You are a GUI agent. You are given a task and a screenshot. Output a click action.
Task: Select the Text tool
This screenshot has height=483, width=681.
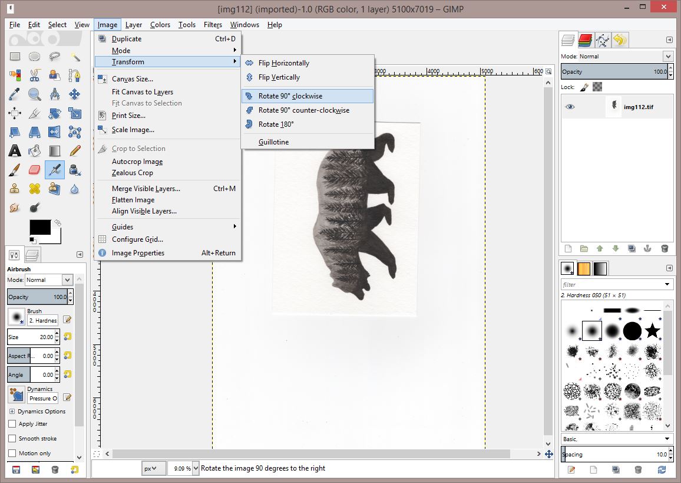click(15, 150)
